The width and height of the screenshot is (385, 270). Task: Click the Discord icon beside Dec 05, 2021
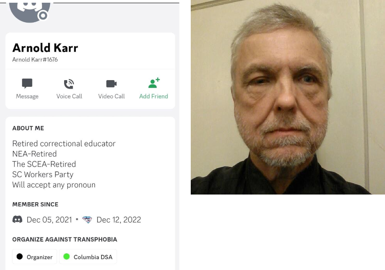tap(17, 219)
